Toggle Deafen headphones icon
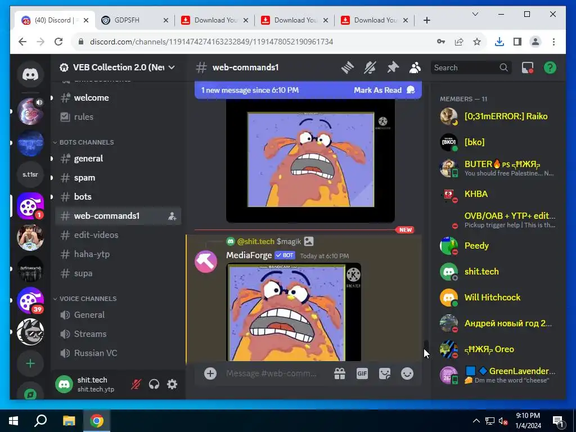 pyautogui.click(x=154, y=384)
